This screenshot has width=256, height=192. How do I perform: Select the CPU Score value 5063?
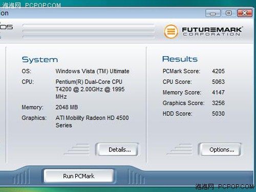[x=218, y=81]
